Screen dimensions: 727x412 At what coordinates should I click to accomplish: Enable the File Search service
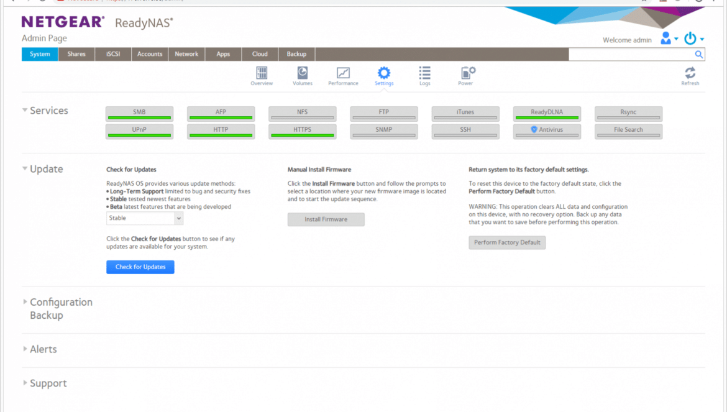coord(629,131)
